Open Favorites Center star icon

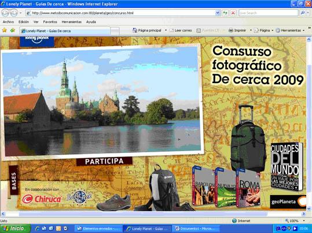point(5,30)
